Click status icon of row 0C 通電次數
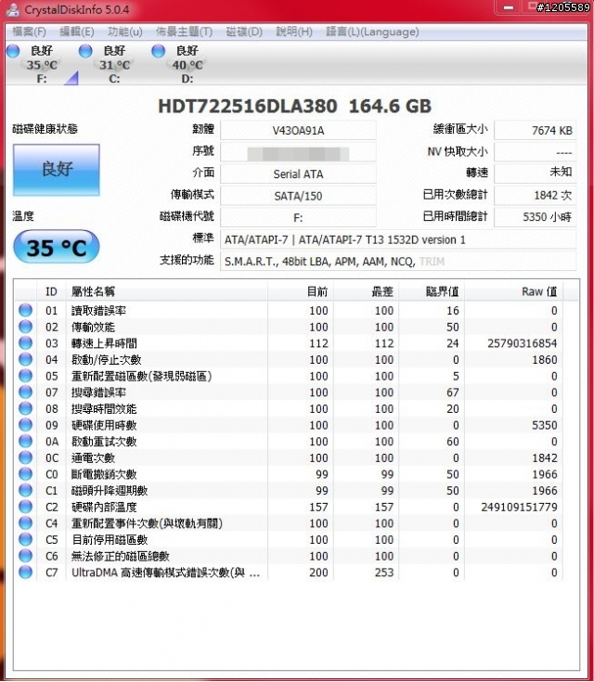This screenshot has width=594, height=682. (x=26, y=457)
